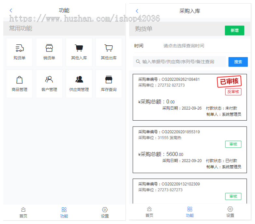Click the 供应商管理 label
Image resolution: width=255 pixels, height=224 pixels.
(x=79, y=90)
